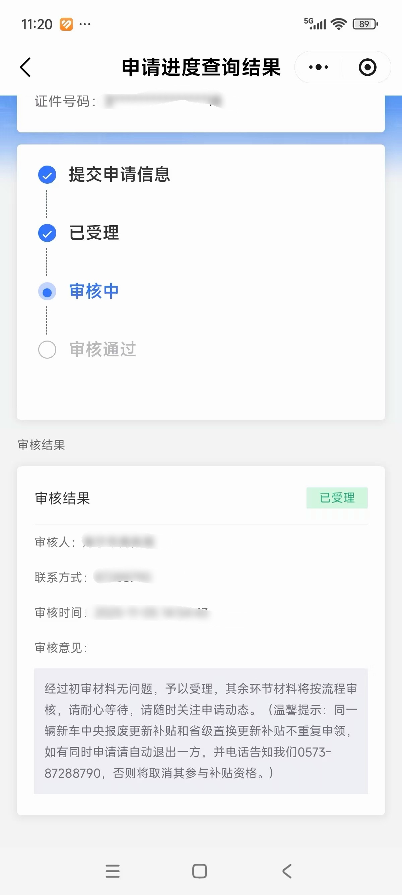Viewport: 402px width, 895px height.
Task: Tap the back arrow in the header
Action: pyautogui.click(x=25, y=67)
